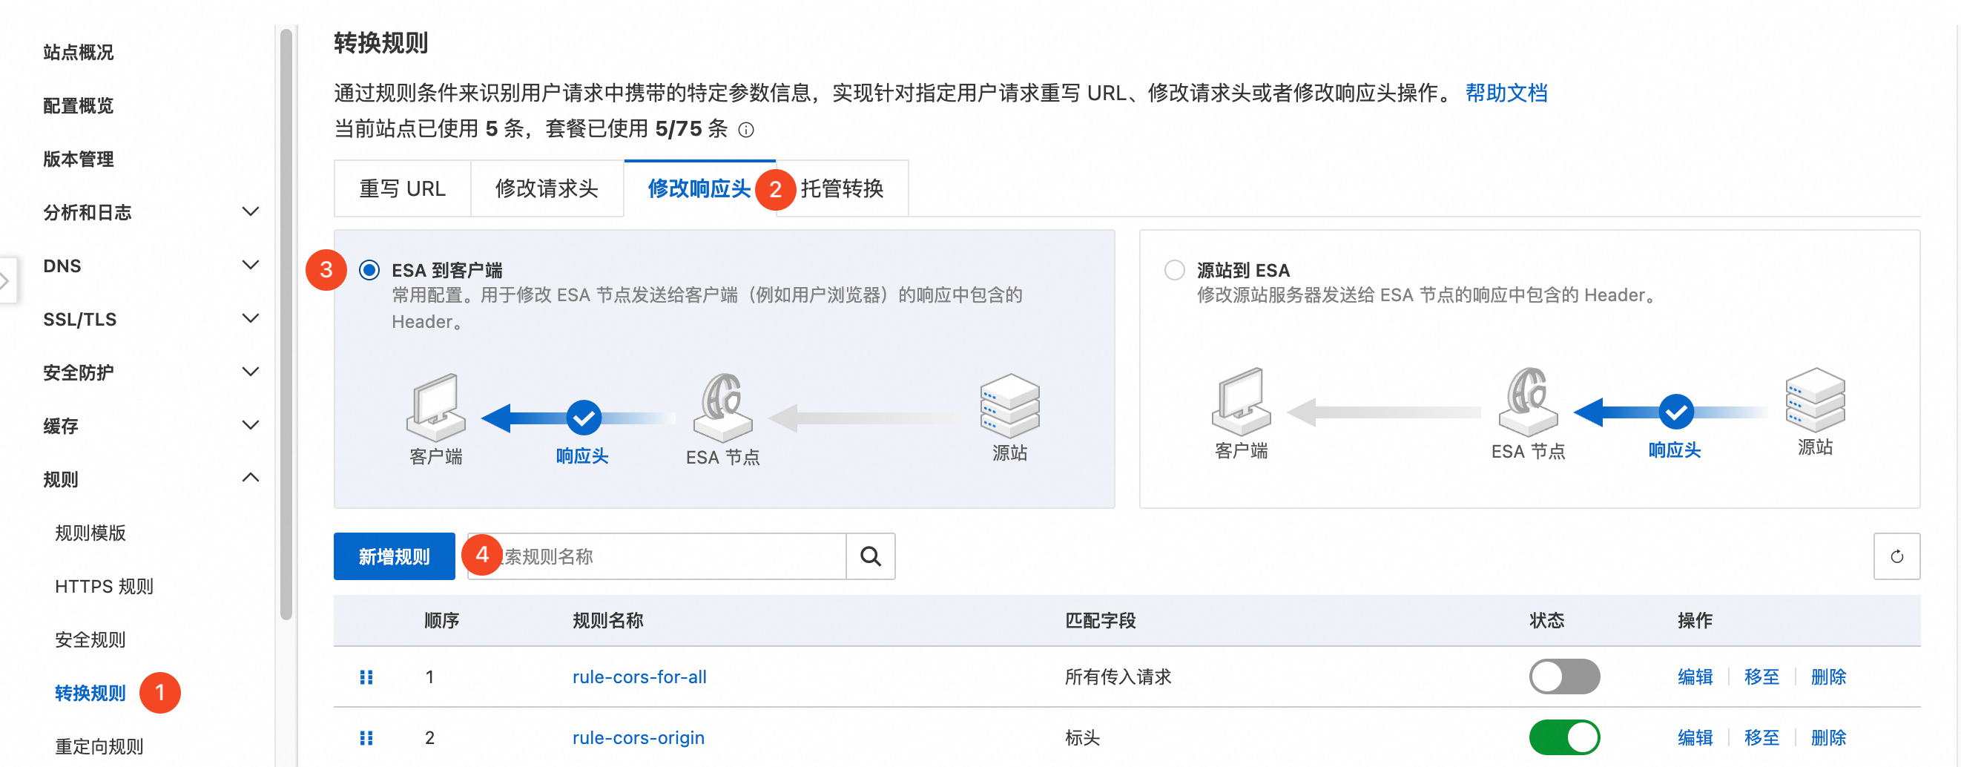The image size is (1961, 767).
Task: Open 站点概况 in the sidebar
Action: click(79, 52)
